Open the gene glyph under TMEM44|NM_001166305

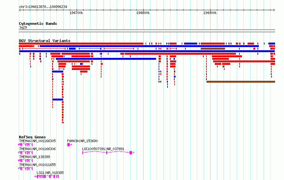tap(25, 145)
